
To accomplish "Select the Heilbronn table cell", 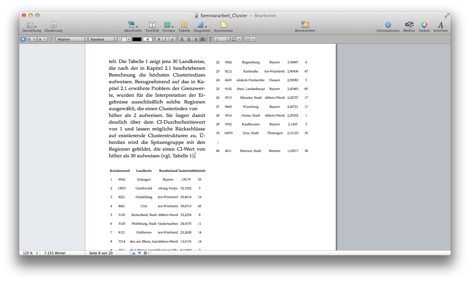I will [144, 232].
